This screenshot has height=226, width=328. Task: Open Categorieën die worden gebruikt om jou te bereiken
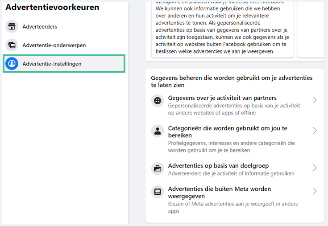pos(234,139)
